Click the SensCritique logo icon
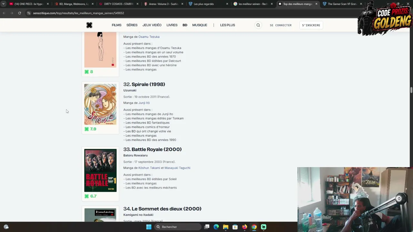Image resolution: width=413 pixels, height=232 pixels. pyautogui.click(x=89, y=25)
